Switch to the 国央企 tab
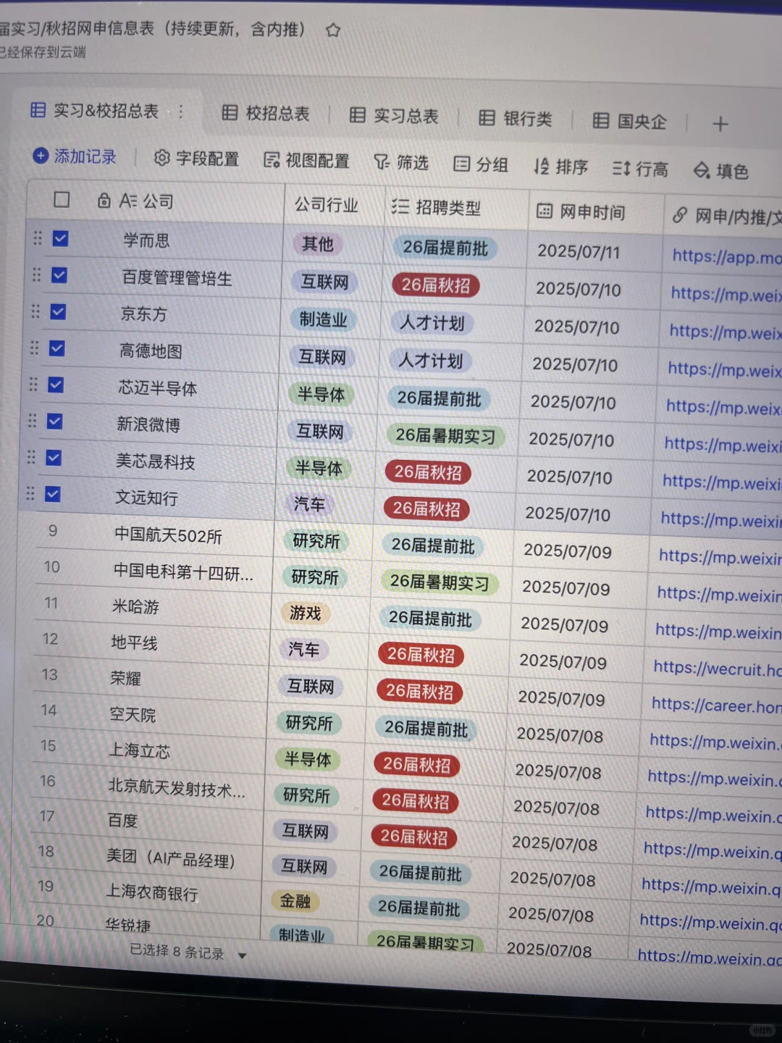Viewport: 782px width, 1043px height. (x=629, y=121)
